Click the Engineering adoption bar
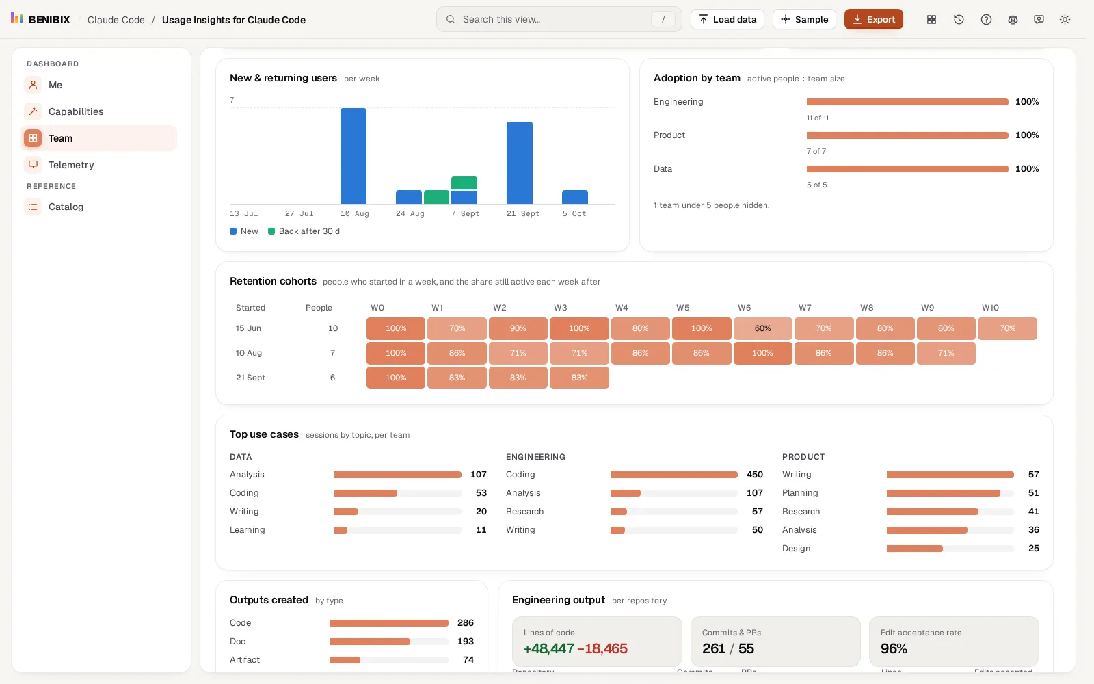This screenshot has width=1094, height=684. click(907, 102)
